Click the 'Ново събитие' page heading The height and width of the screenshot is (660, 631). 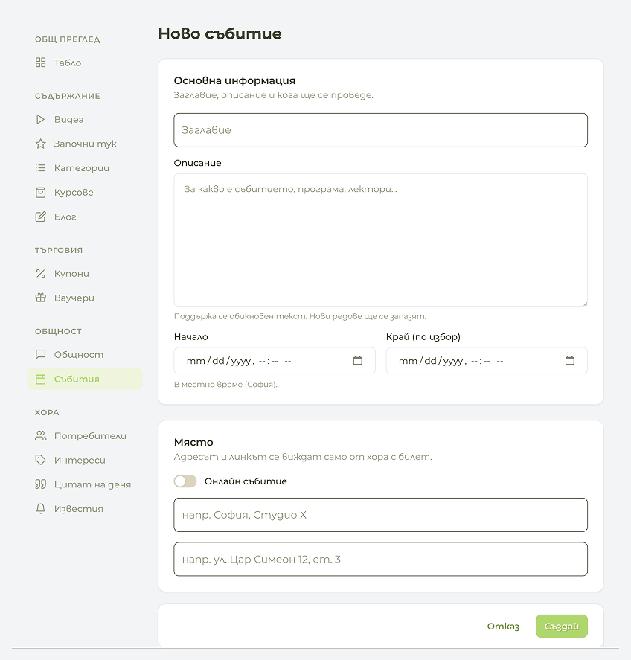(x=220, y=33)
